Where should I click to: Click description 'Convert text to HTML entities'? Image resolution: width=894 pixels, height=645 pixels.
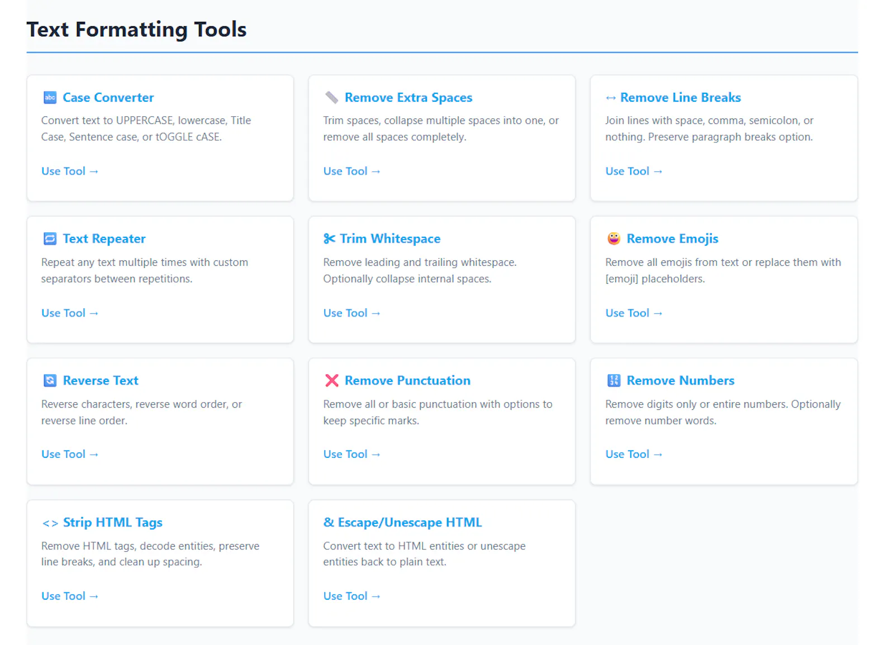[x=424, y=554]
